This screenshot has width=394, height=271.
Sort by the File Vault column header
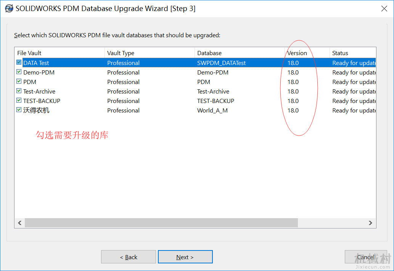pos(60,53)
